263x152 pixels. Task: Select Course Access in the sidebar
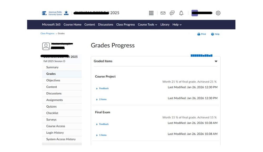tap(62, 126)
